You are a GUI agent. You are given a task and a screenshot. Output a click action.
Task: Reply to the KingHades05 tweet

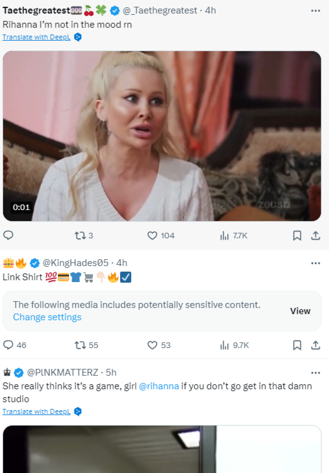8,345
